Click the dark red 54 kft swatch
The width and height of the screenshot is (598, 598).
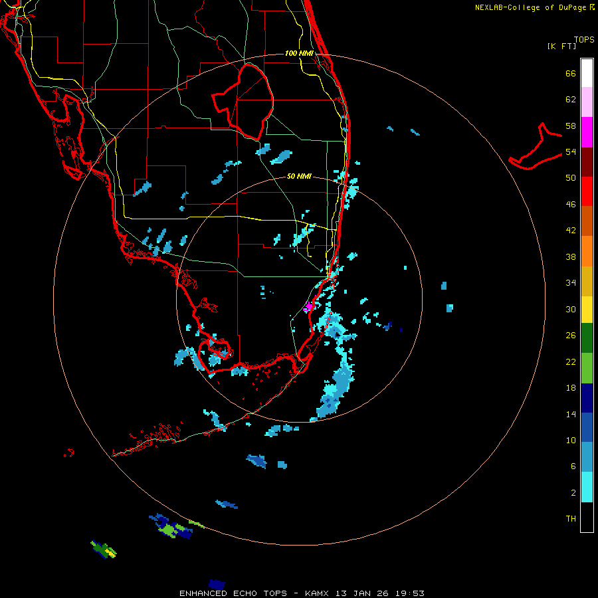[x=587, y=162]
